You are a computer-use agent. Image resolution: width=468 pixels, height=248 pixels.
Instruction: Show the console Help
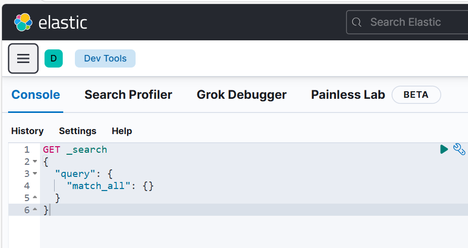122,131
